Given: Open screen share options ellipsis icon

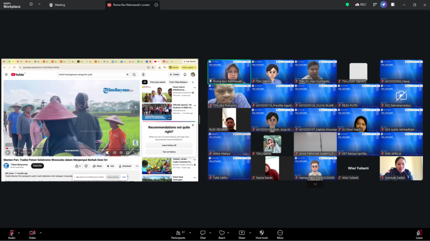Looking at the screenshot, I should point(156,5).
